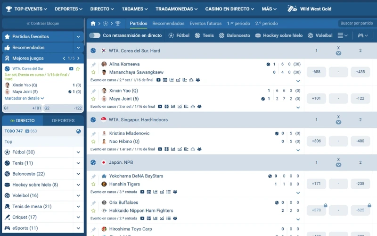Show field view icon for Korneeva match

(165, 80)
